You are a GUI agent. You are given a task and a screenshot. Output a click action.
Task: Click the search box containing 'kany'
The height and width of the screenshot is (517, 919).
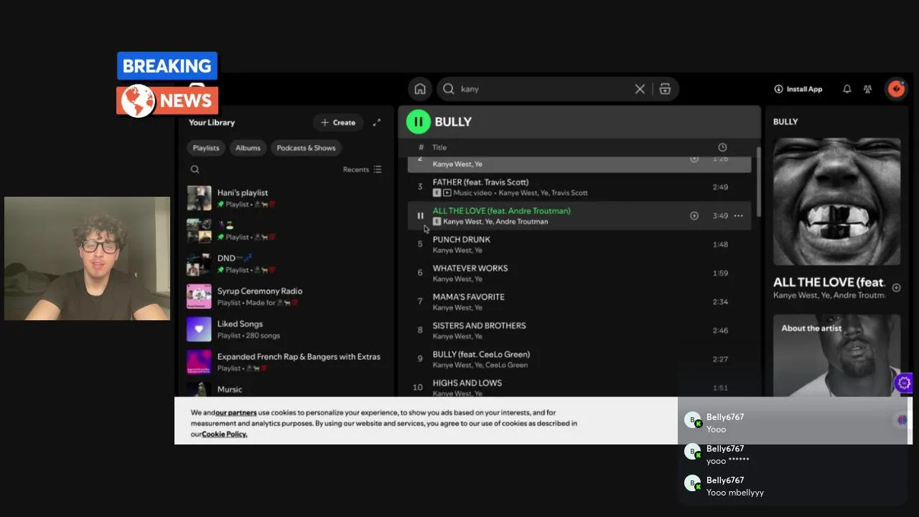click(x=557, y=89)
